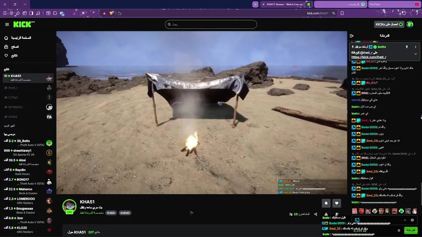
Task: Open the browser music note icon
Action: (x=38, y=13)
